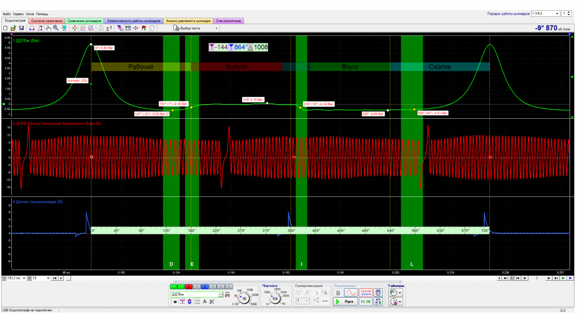Switch to 'Сравнение цилиндров' tab
This screenshot has width=578, height=314.
click(x=85, y=21)
